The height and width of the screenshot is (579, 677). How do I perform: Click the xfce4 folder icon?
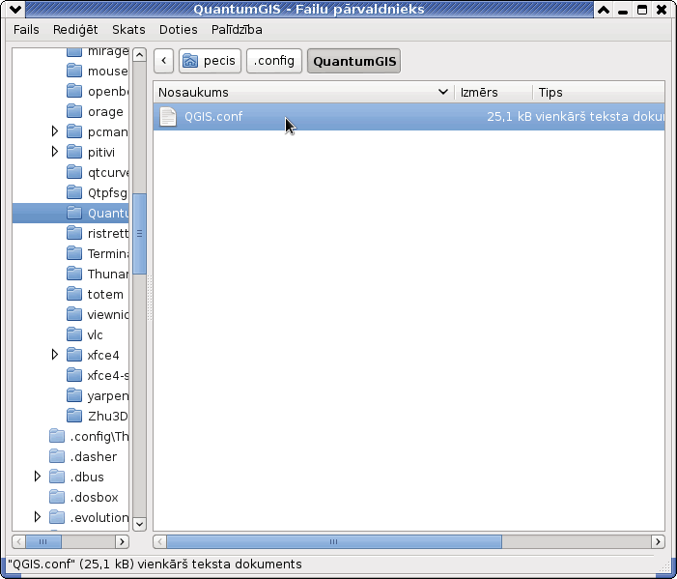74,355
